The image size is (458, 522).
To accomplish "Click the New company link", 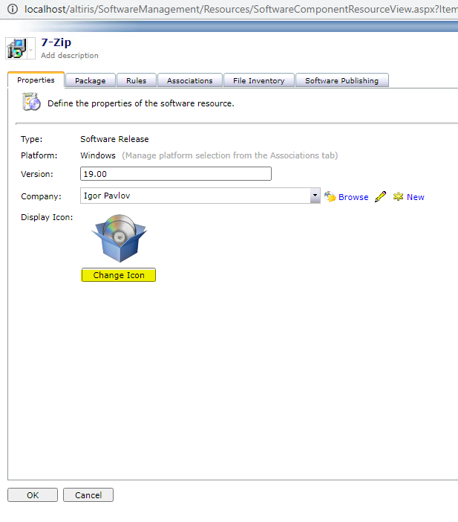I will (x=416, y=197).
